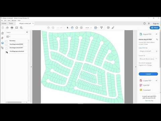Toggle visibility of second layer in list
Viewport: 161px width, 121px height.
point(6,45)
